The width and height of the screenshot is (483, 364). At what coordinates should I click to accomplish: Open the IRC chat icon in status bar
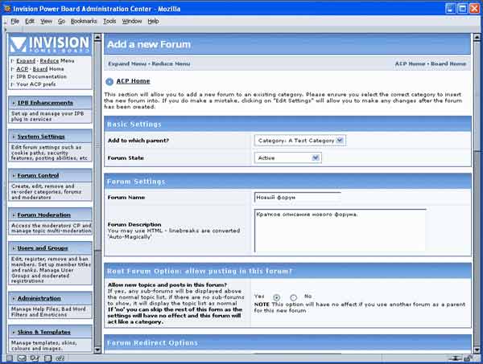pos(60,358)
